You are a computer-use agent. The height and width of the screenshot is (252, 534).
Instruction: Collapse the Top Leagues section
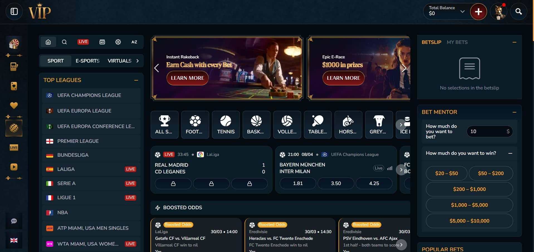pyautogui.click(x=136, y=80)
